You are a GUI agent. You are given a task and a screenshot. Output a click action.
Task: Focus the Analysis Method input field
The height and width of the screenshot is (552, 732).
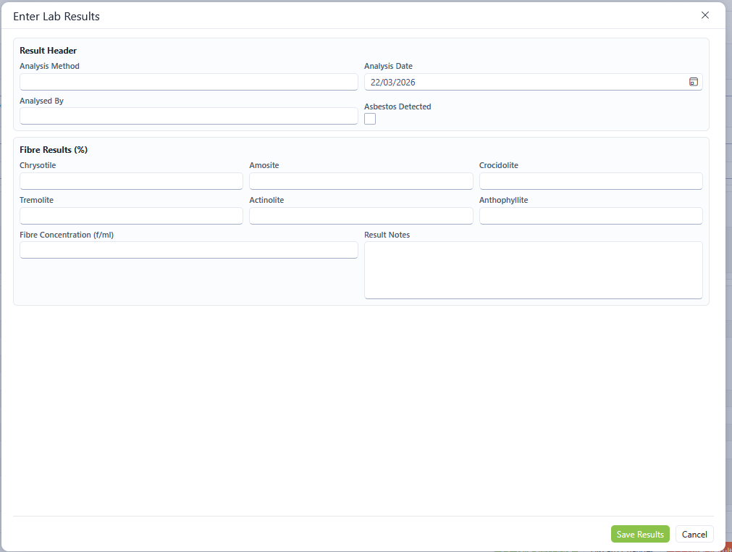pos(188,82)
